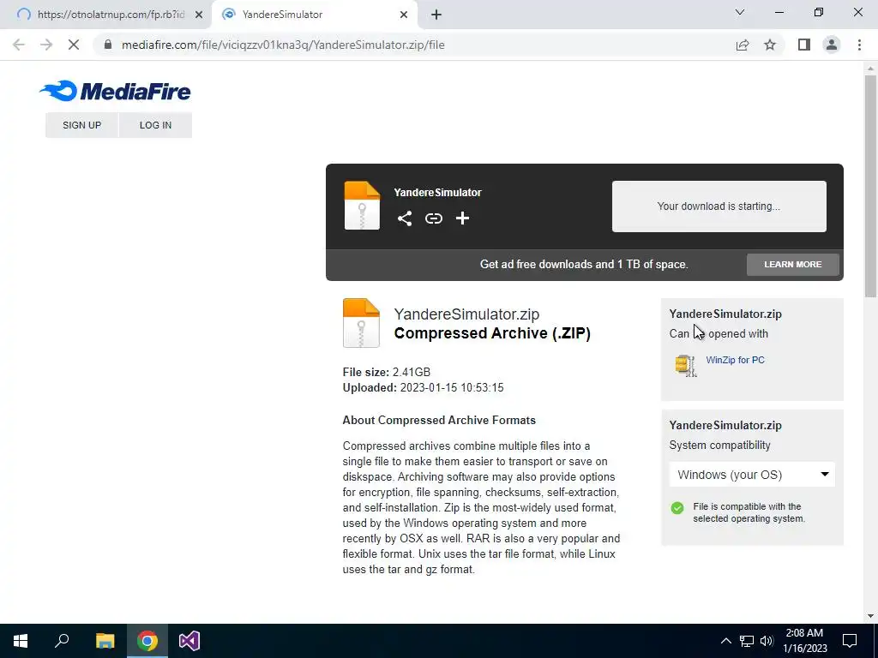Click the 'YandereSimulator.zip' file title
This screenshot has height=658, width=878.
[466, 314]
